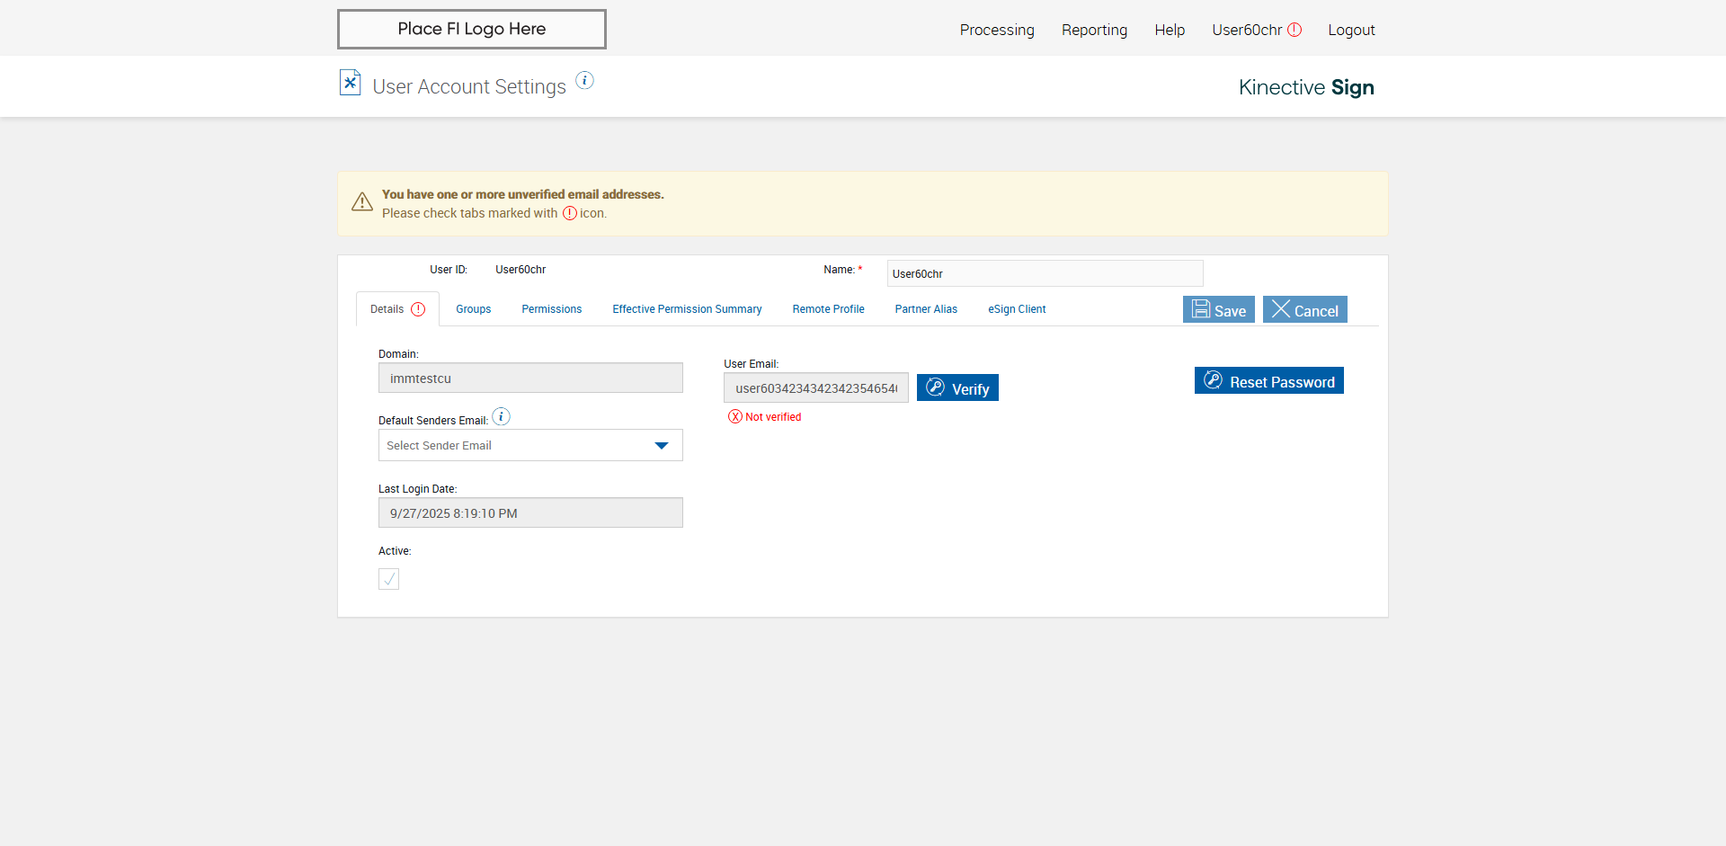Open the Remote Profile tab
The image size is (1726, 846).
828,309
